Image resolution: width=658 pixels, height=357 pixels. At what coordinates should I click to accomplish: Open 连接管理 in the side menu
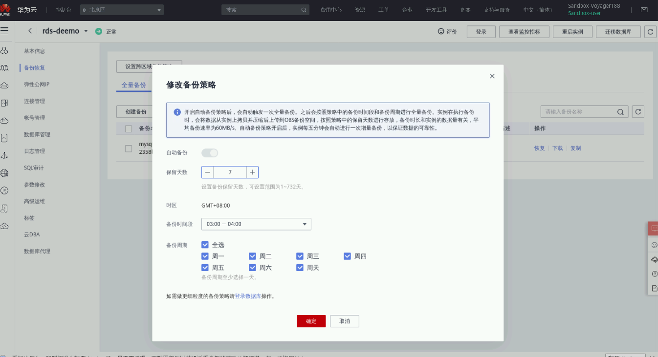pos(35,101)
